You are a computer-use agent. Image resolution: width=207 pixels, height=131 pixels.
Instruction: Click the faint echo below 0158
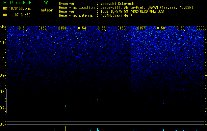pos(164,103)
